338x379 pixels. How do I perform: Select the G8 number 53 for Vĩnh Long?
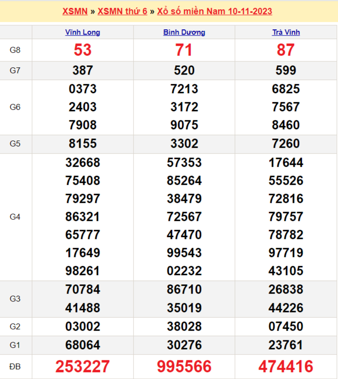(x=82, y=50)
